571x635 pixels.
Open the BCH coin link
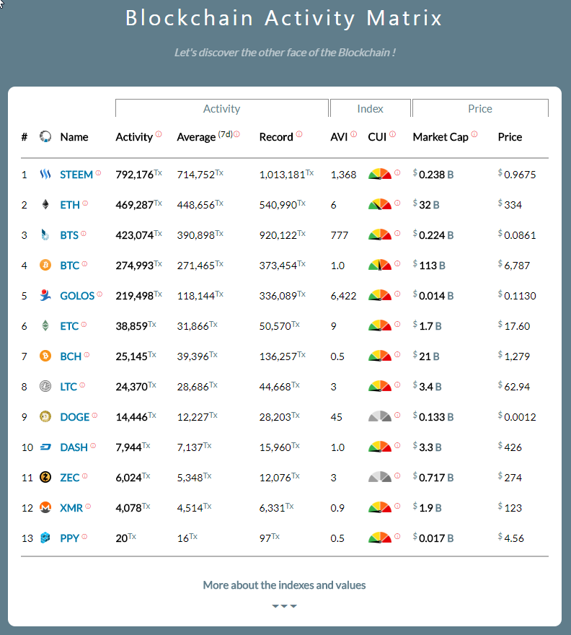(x=71, y=356)
